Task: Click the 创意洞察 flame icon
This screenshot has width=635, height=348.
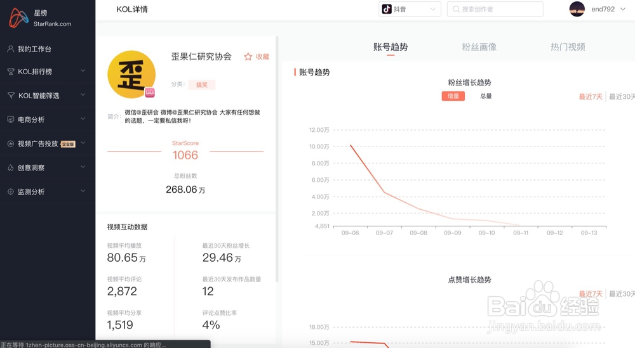Action: (x=11, y=168)
